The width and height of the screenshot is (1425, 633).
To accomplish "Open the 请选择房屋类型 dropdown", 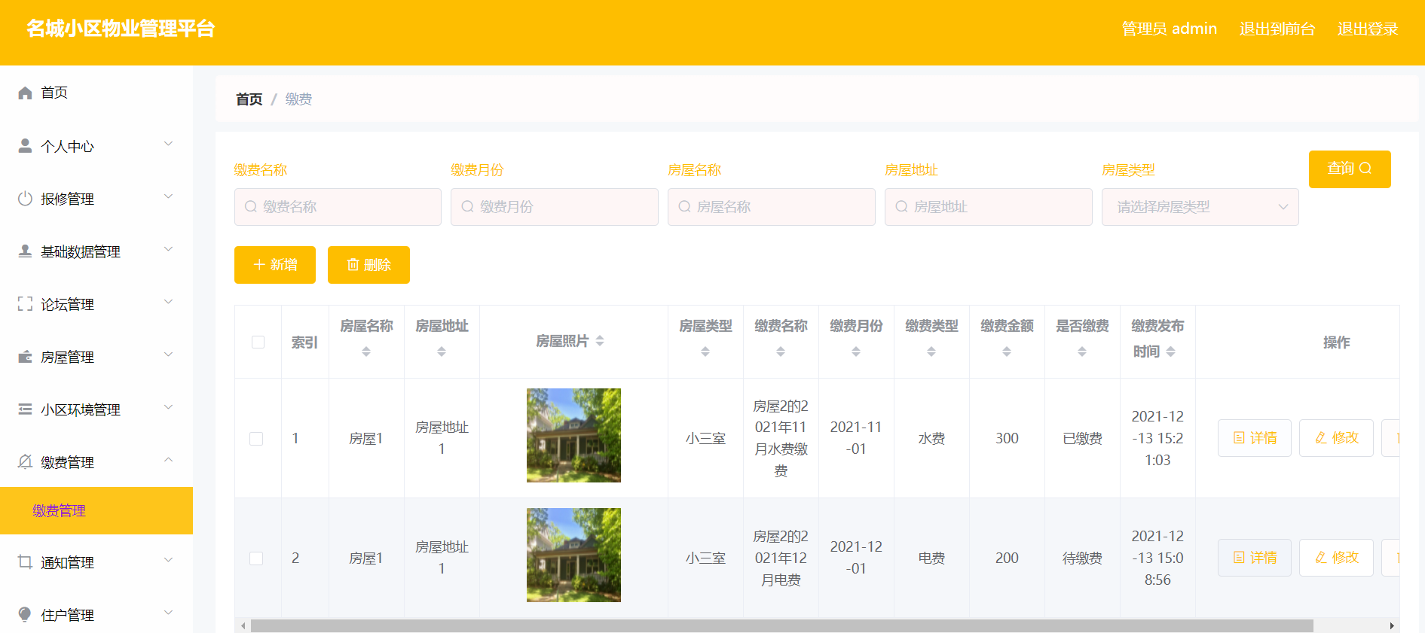I will point(1200,207).
